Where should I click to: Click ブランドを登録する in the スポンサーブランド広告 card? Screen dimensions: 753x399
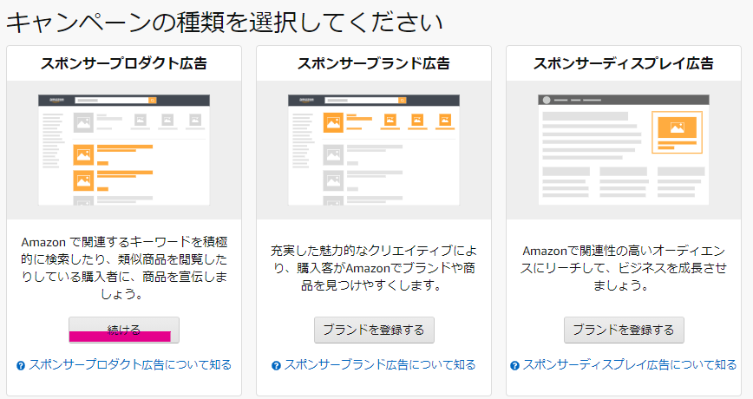point(373,330)
